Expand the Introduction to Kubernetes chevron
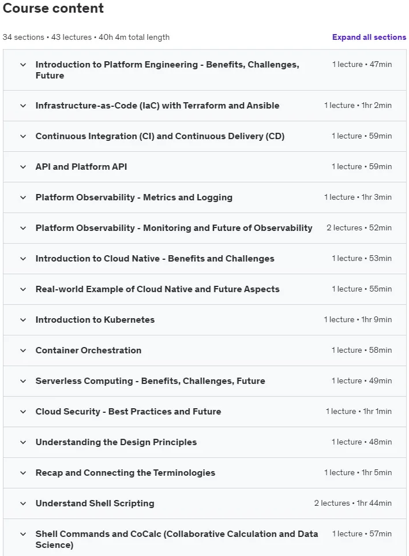This screenshot has width=409, height=556. (23, 320)
